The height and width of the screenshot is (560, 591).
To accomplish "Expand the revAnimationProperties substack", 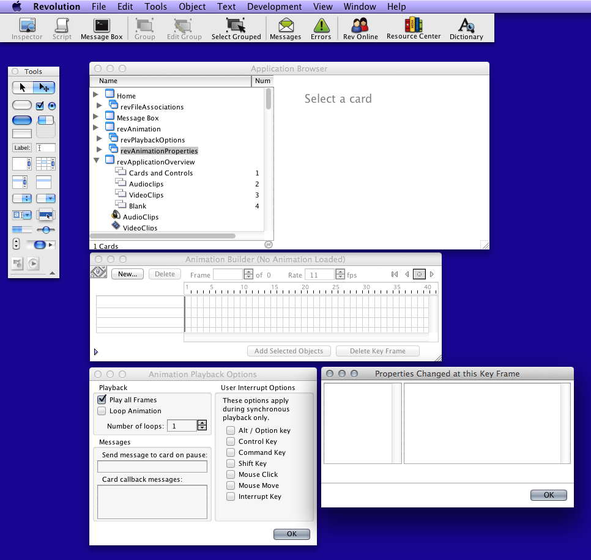I will coord(100,150).
